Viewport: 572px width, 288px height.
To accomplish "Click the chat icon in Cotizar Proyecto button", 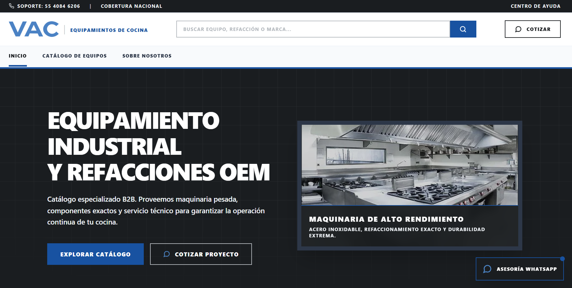I will tap(167, 254).
